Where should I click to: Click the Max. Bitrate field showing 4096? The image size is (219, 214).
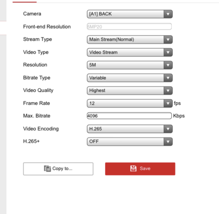(x=129, y=116)
